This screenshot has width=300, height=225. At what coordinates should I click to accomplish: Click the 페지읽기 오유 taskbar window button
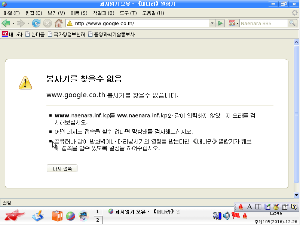tap(144, 212)
